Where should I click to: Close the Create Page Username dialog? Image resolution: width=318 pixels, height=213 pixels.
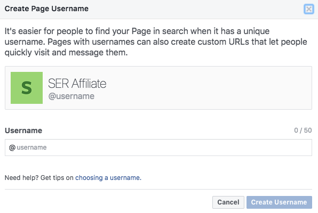(309, 9)
